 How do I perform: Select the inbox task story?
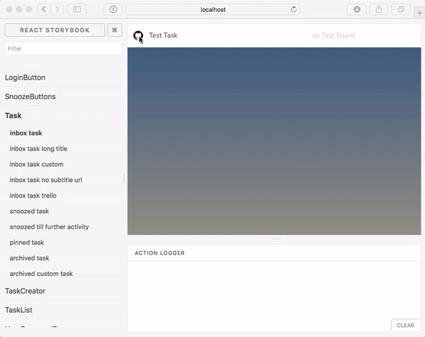[25, 133]
